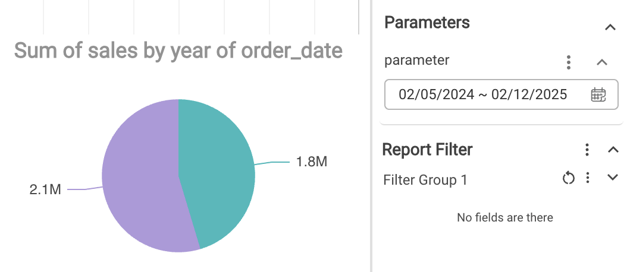Reset Filter Group 1 with the refresh icon
This screenshot has width=627, height=272.
click(569, 178)
